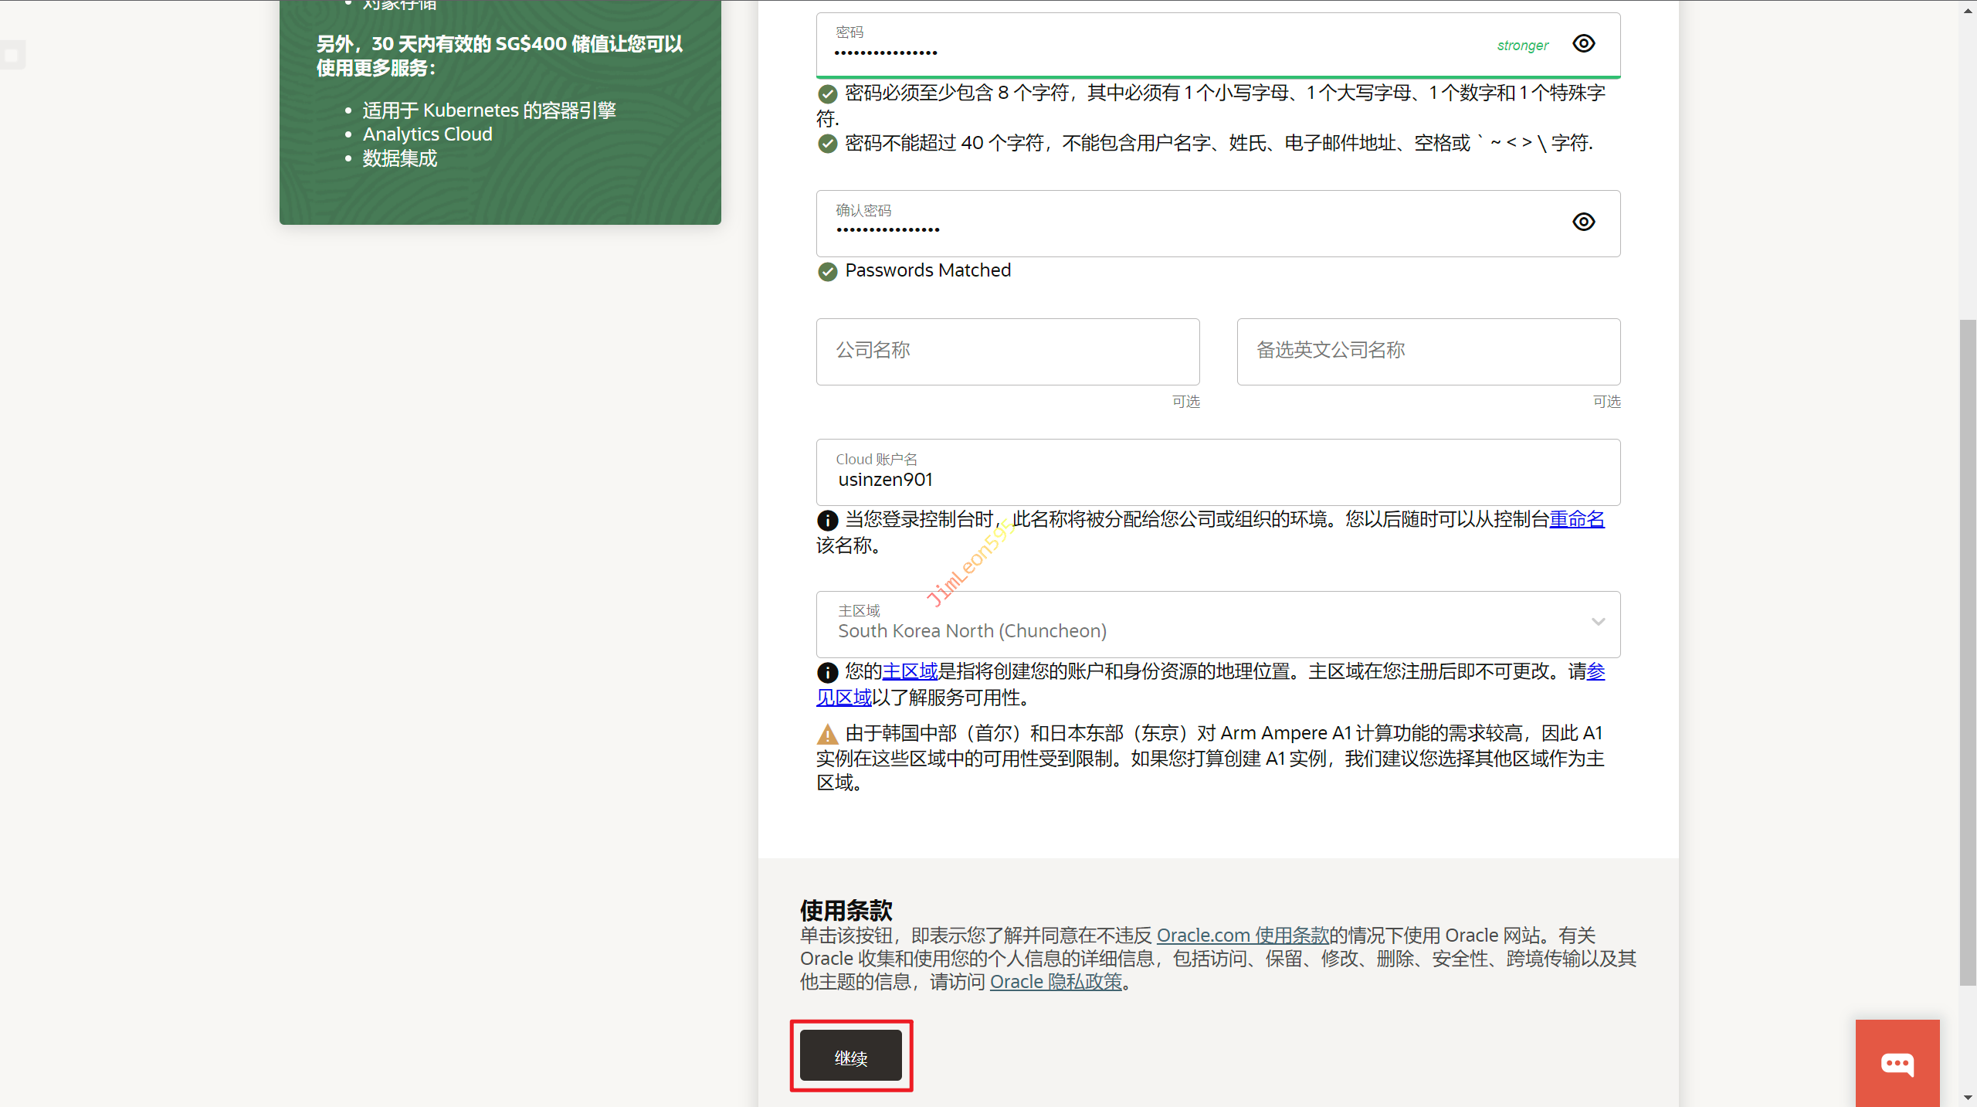Follow the 主区域 home region link
Screen dimensions: 1977x1107
click(910, 672)
